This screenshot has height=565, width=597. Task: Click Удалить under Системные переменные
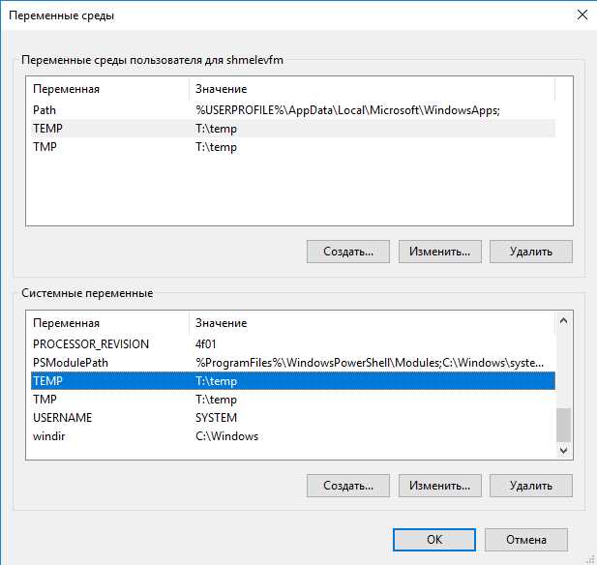(531, 485)
